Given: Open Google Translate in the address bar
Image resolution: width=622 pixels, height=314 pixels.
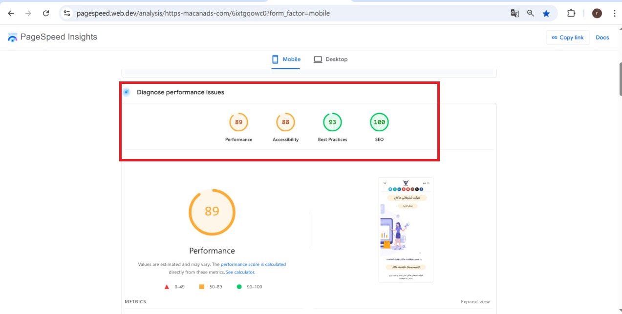Looking at the screenshot, I should tap(515, 13).
